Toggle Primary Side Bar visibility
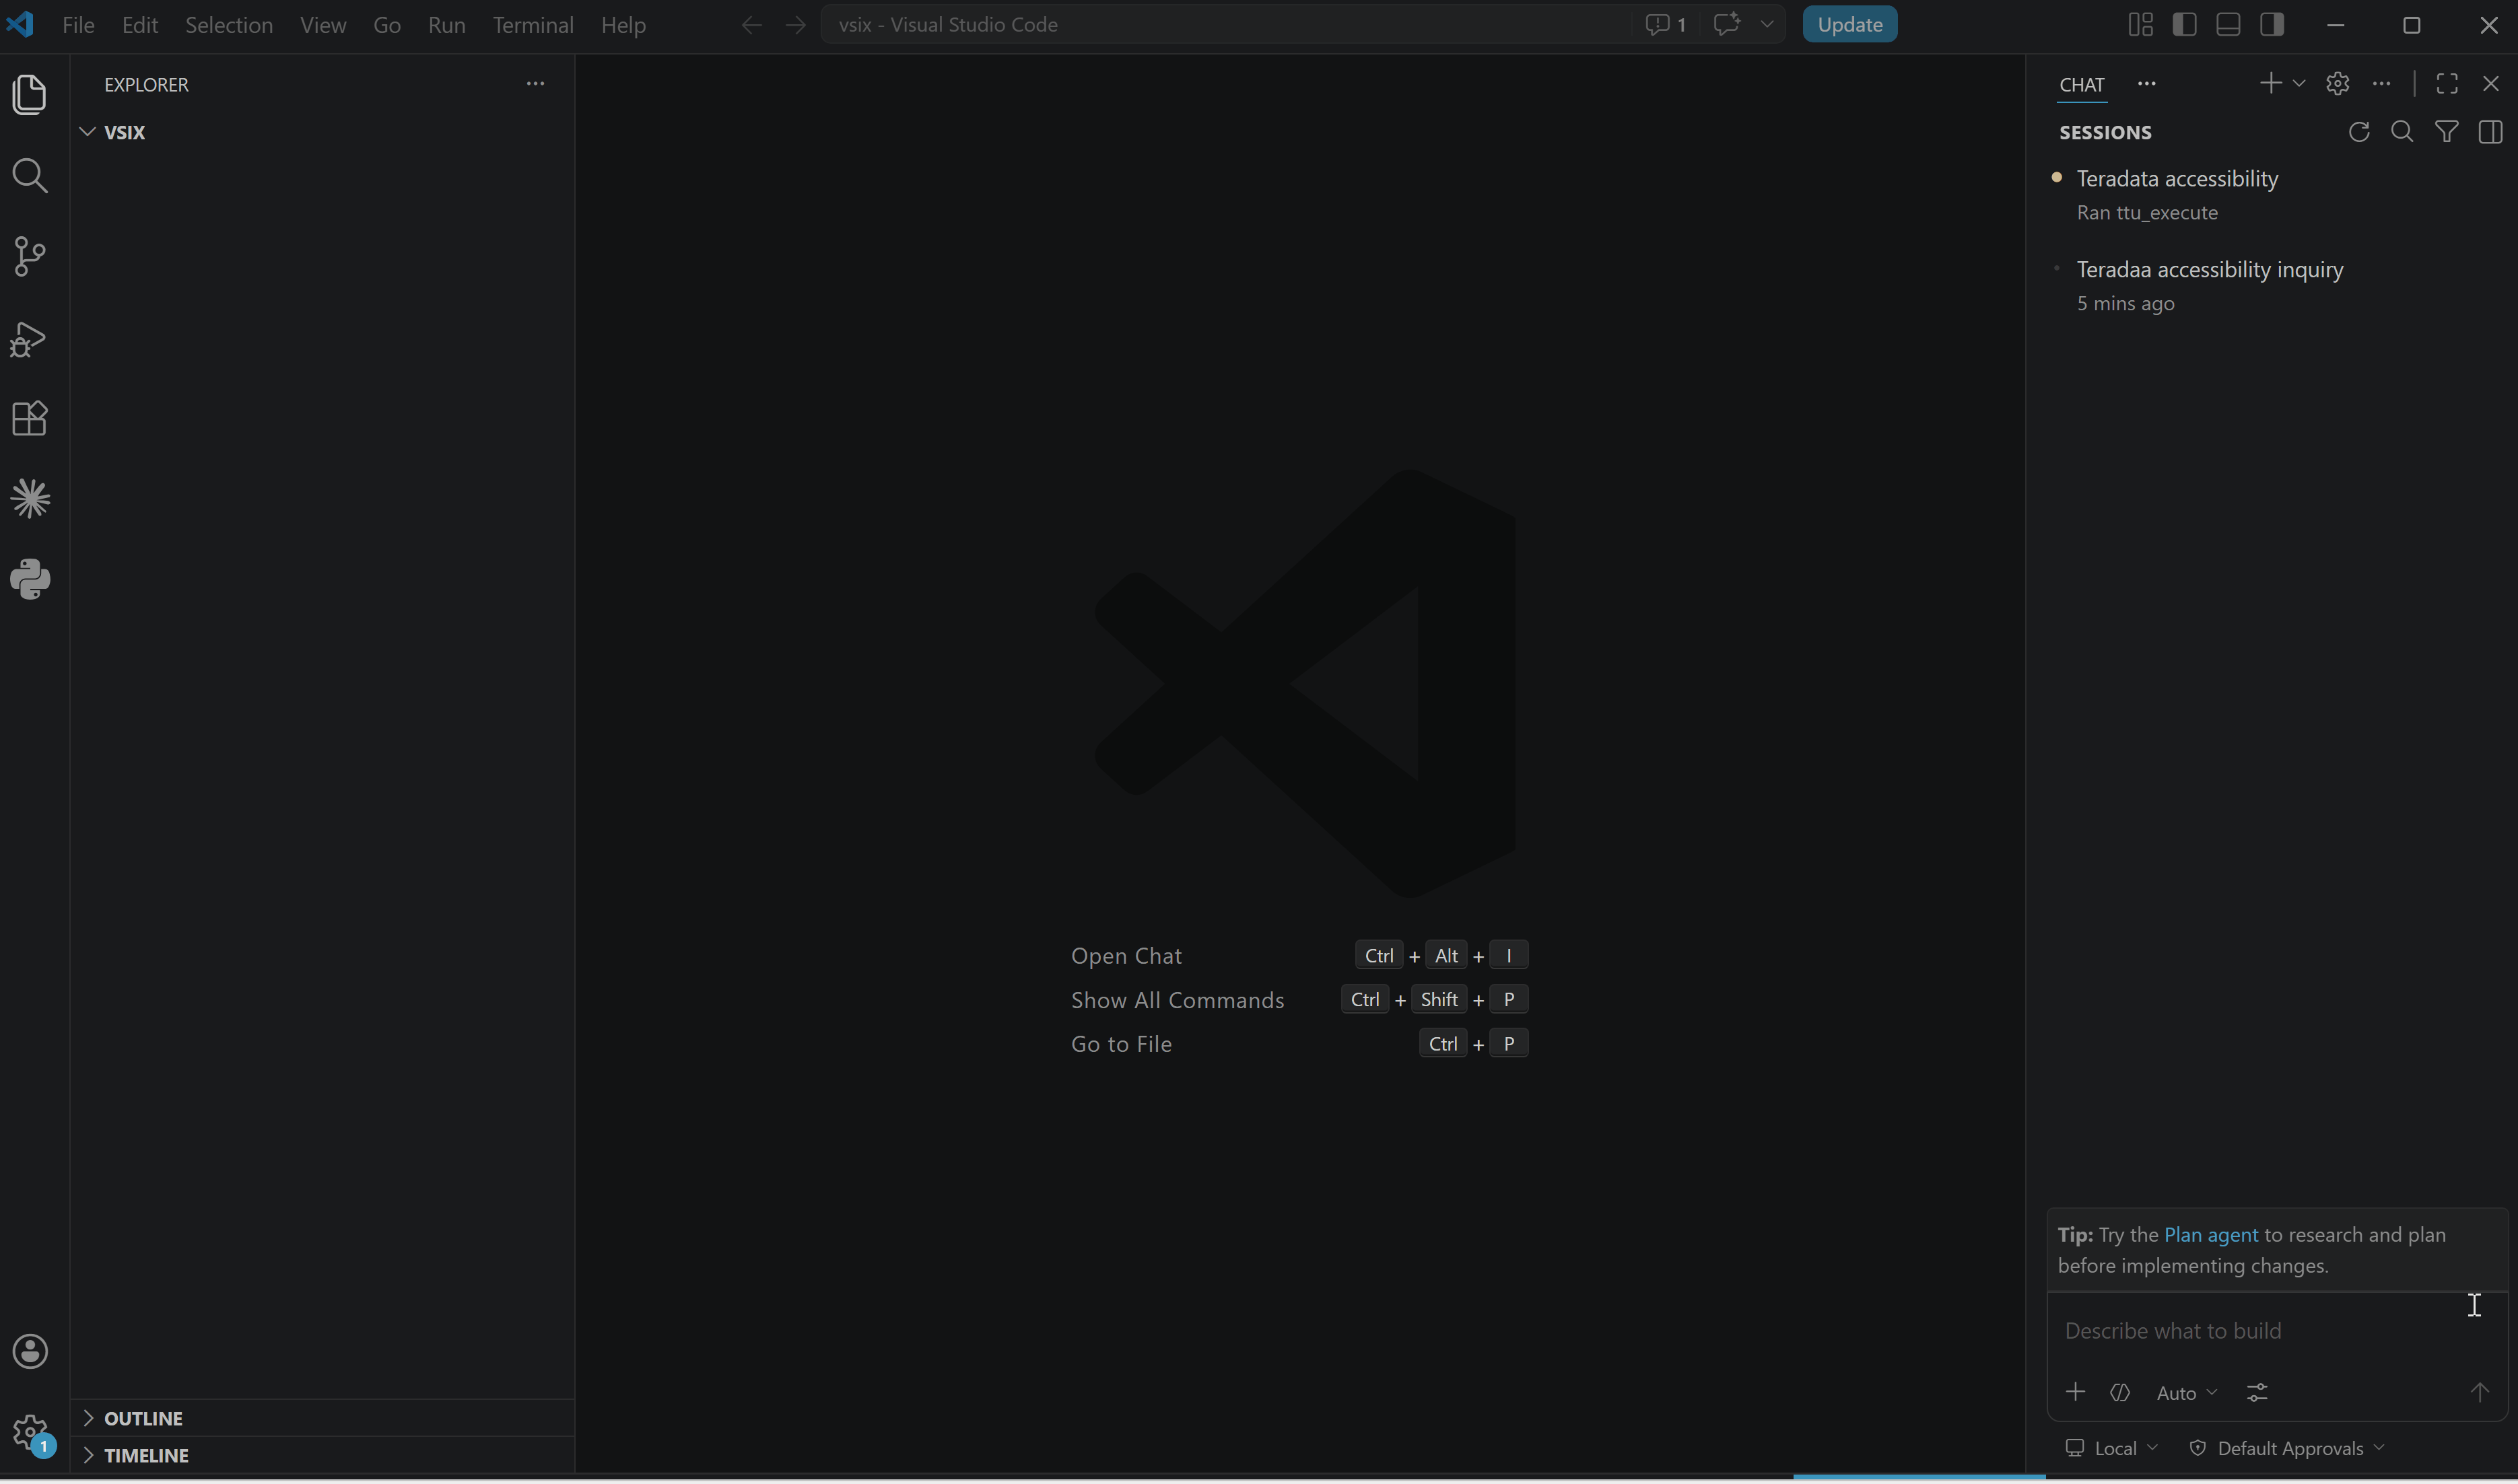Viewport: 2518px width, 1484px height. tap(2184, 25)
